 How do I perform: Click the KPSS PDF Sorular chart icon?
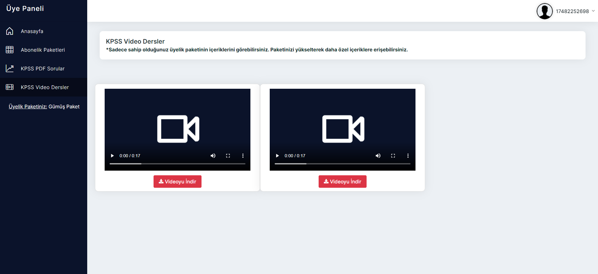point(10,68)
